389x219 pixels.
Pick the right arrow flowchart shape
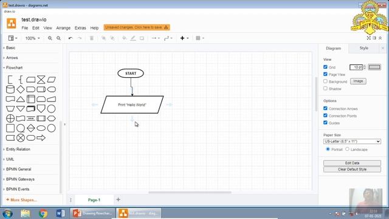point(41,138)
